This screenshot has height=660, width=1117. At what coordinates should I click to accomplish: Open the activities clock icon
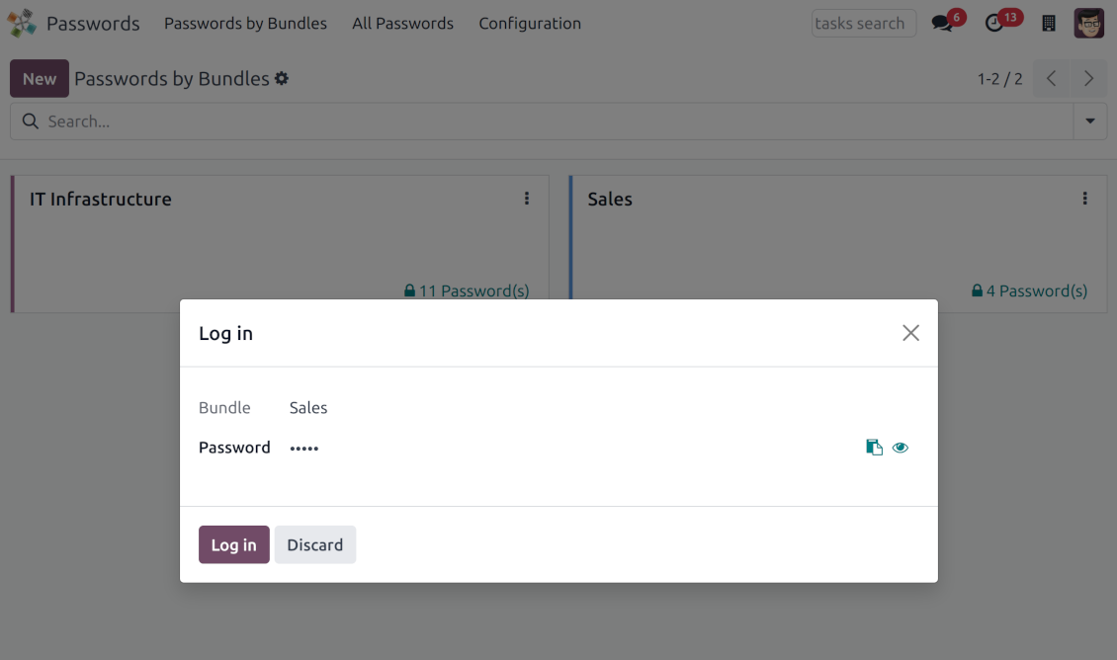[994, 24]
